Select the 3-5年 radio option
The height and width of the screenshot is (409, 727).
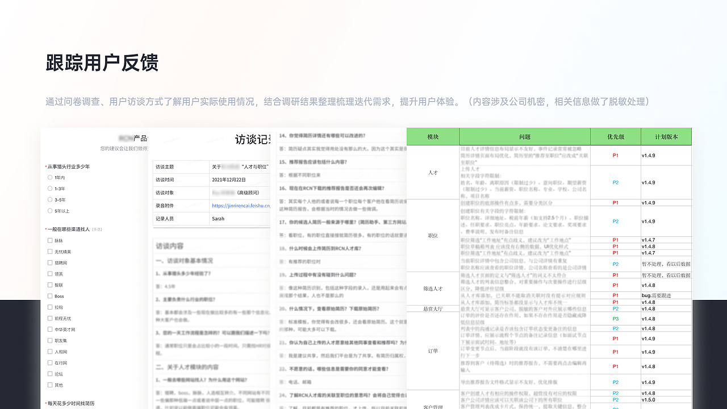49,200
